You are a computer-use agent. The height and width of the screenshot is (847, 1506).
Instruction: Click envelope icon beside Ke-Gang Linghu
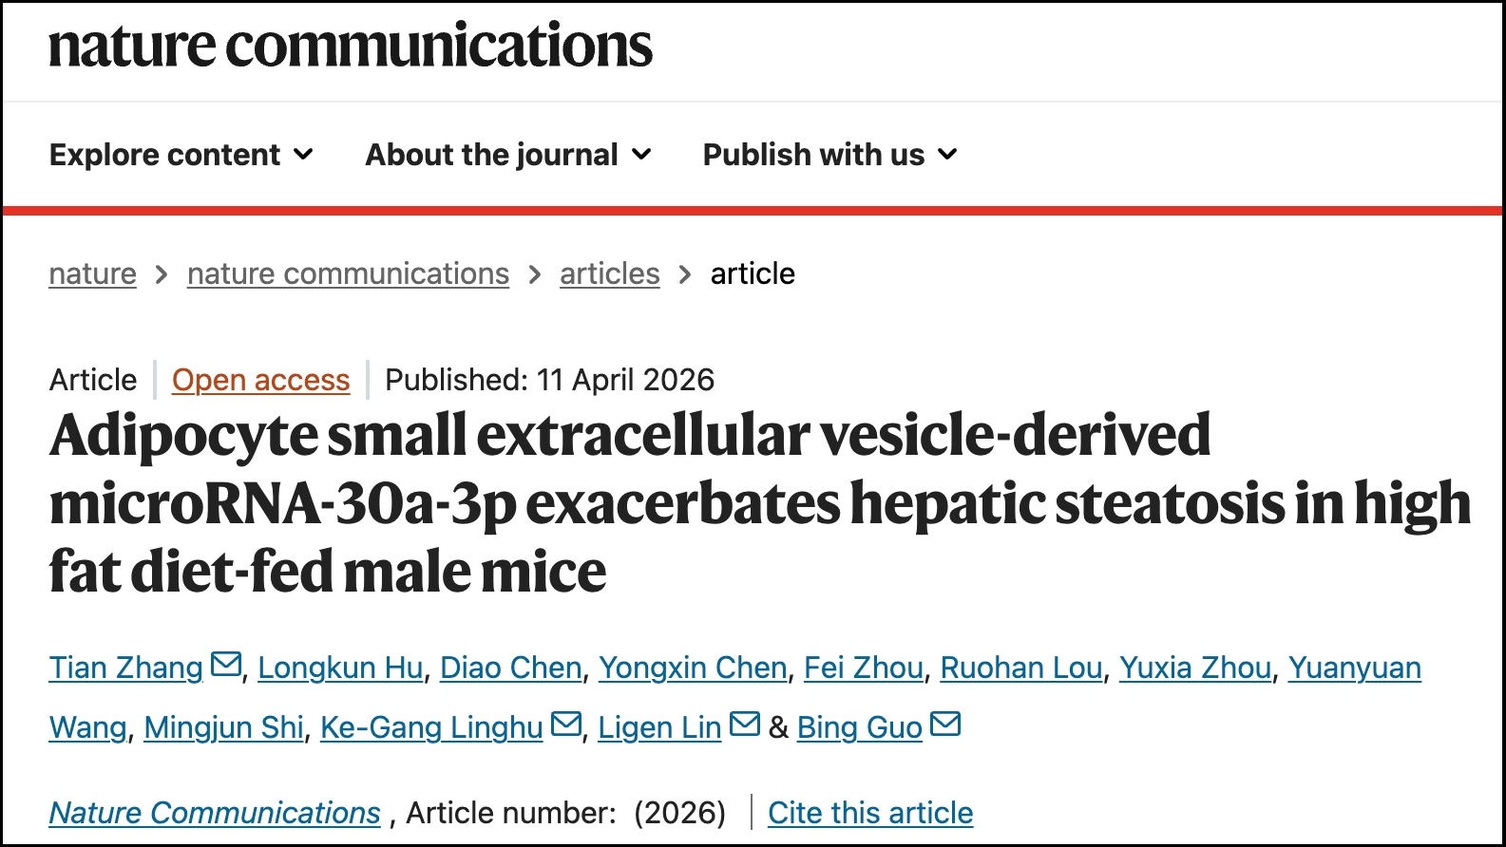(566, 725)
